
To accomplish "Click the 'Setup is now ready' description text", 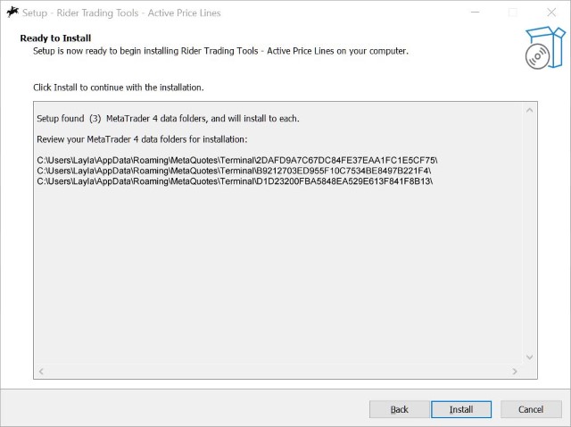I will 220,51.
